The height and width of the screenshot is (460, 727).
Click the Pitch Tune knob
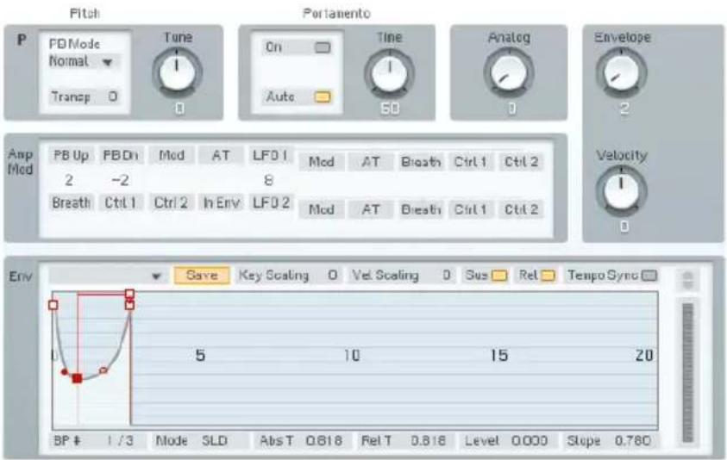click(x=177, y=71)
